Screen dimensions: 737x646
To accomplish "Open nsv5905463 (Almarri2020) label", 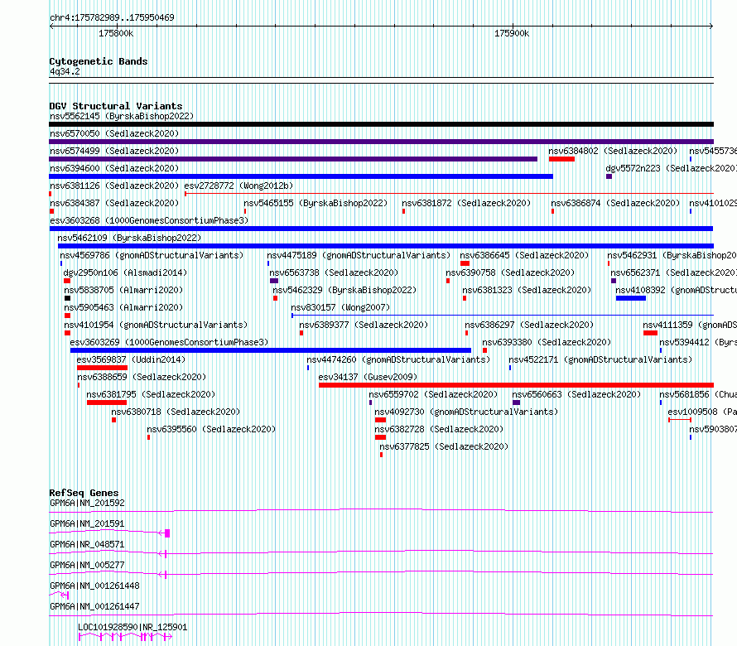I will coord(123,307).
